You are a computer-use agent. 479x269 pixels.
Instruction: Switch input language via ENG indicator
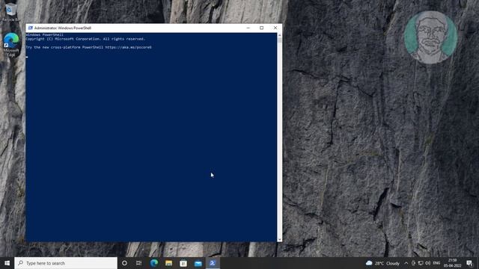click(x=436, y=263)
